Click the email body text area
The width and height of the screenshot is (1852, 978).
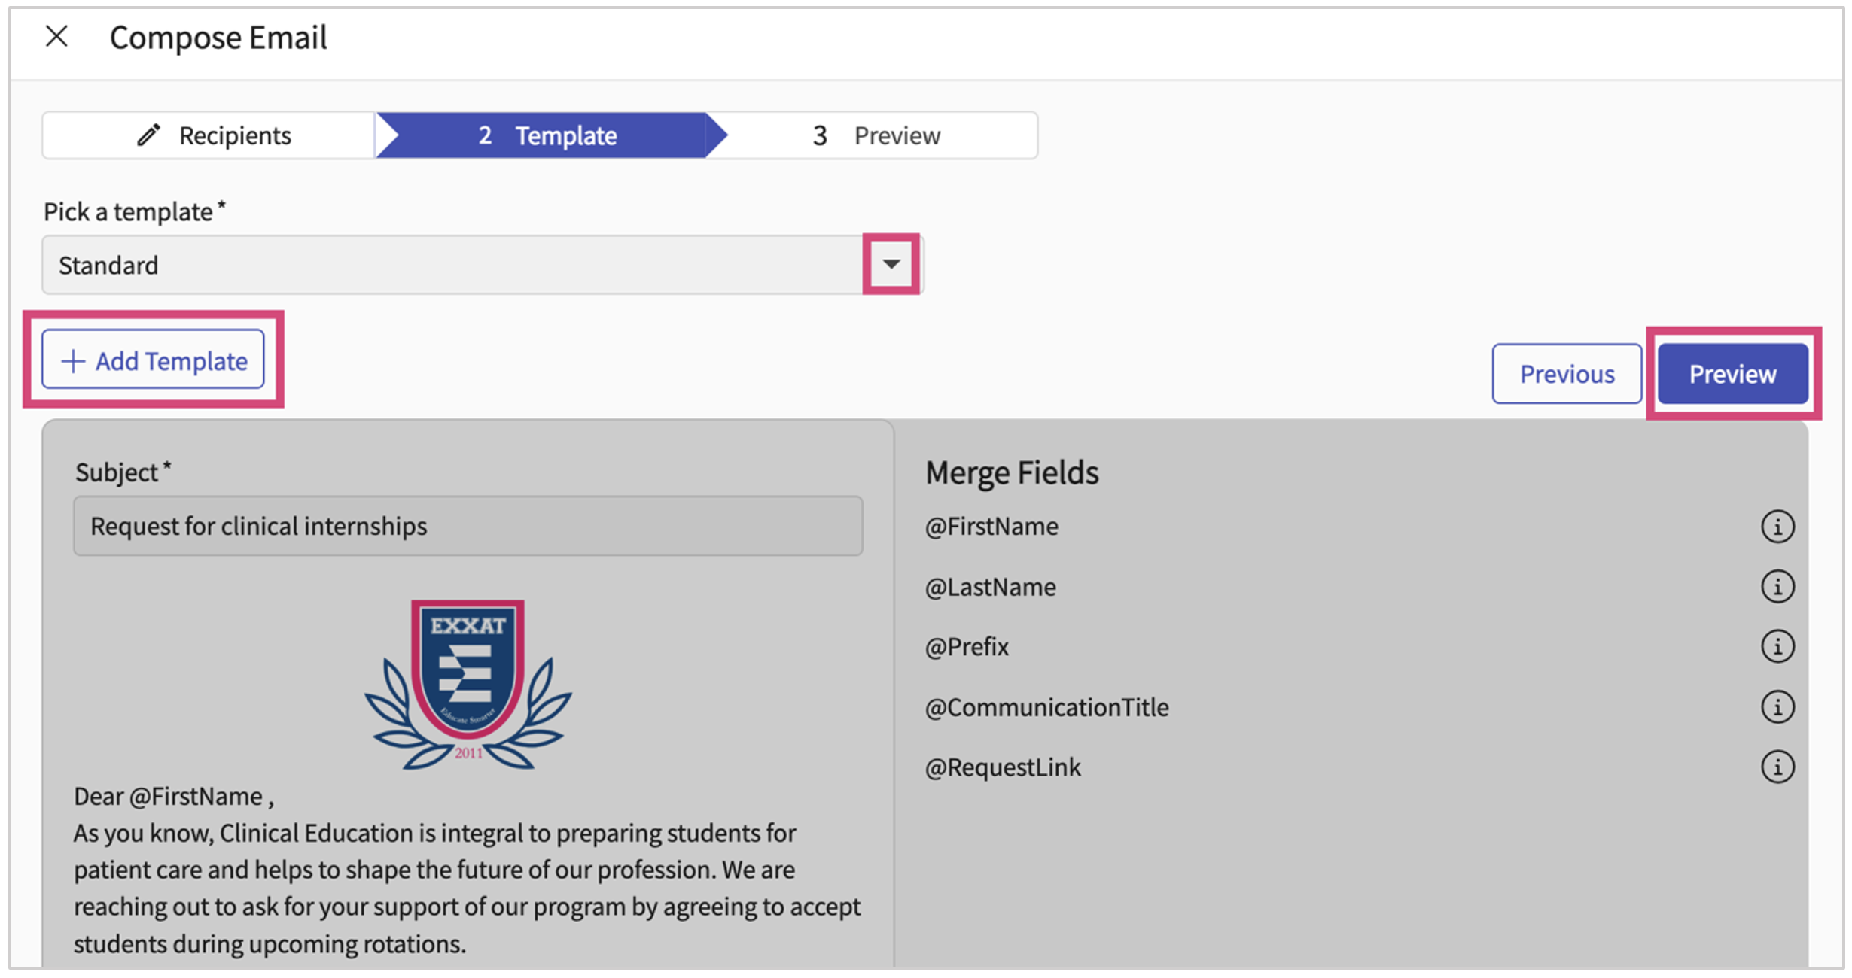[x=467, y=888]
